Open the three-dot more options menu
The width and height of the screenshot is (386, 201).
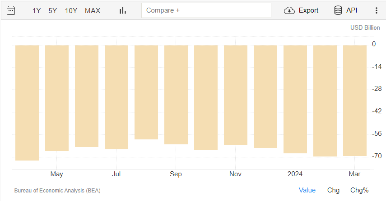click(x=377, y=10)
